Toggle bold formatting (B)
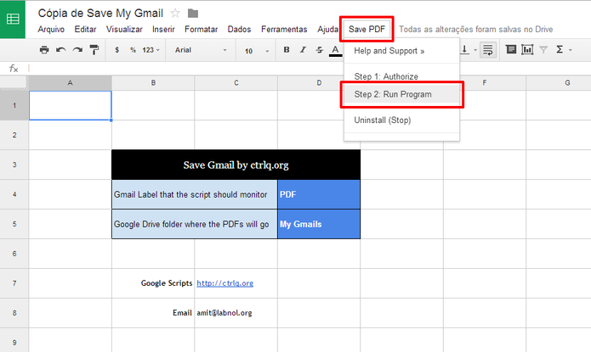The width and height of the screenshot is (591, 352). pos(287,50)
